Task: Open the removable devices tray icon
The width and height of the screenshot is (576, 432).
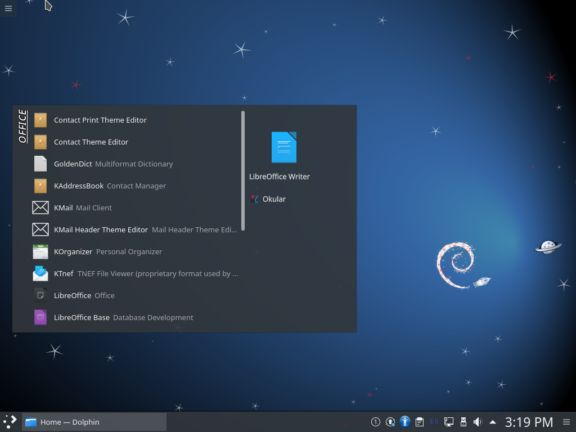Action: 463,422
